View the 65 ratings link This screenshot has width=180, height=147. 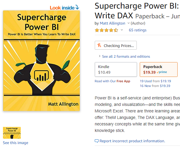(x=138, y=30)
